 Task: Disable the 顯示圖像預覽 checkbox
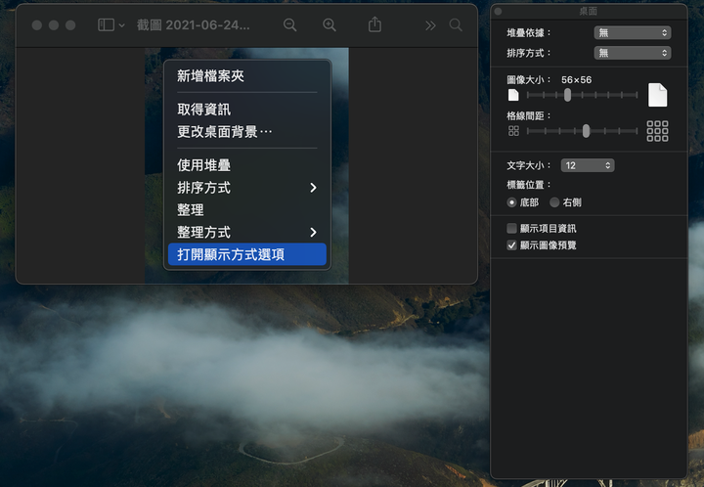(x=511, y=245)
